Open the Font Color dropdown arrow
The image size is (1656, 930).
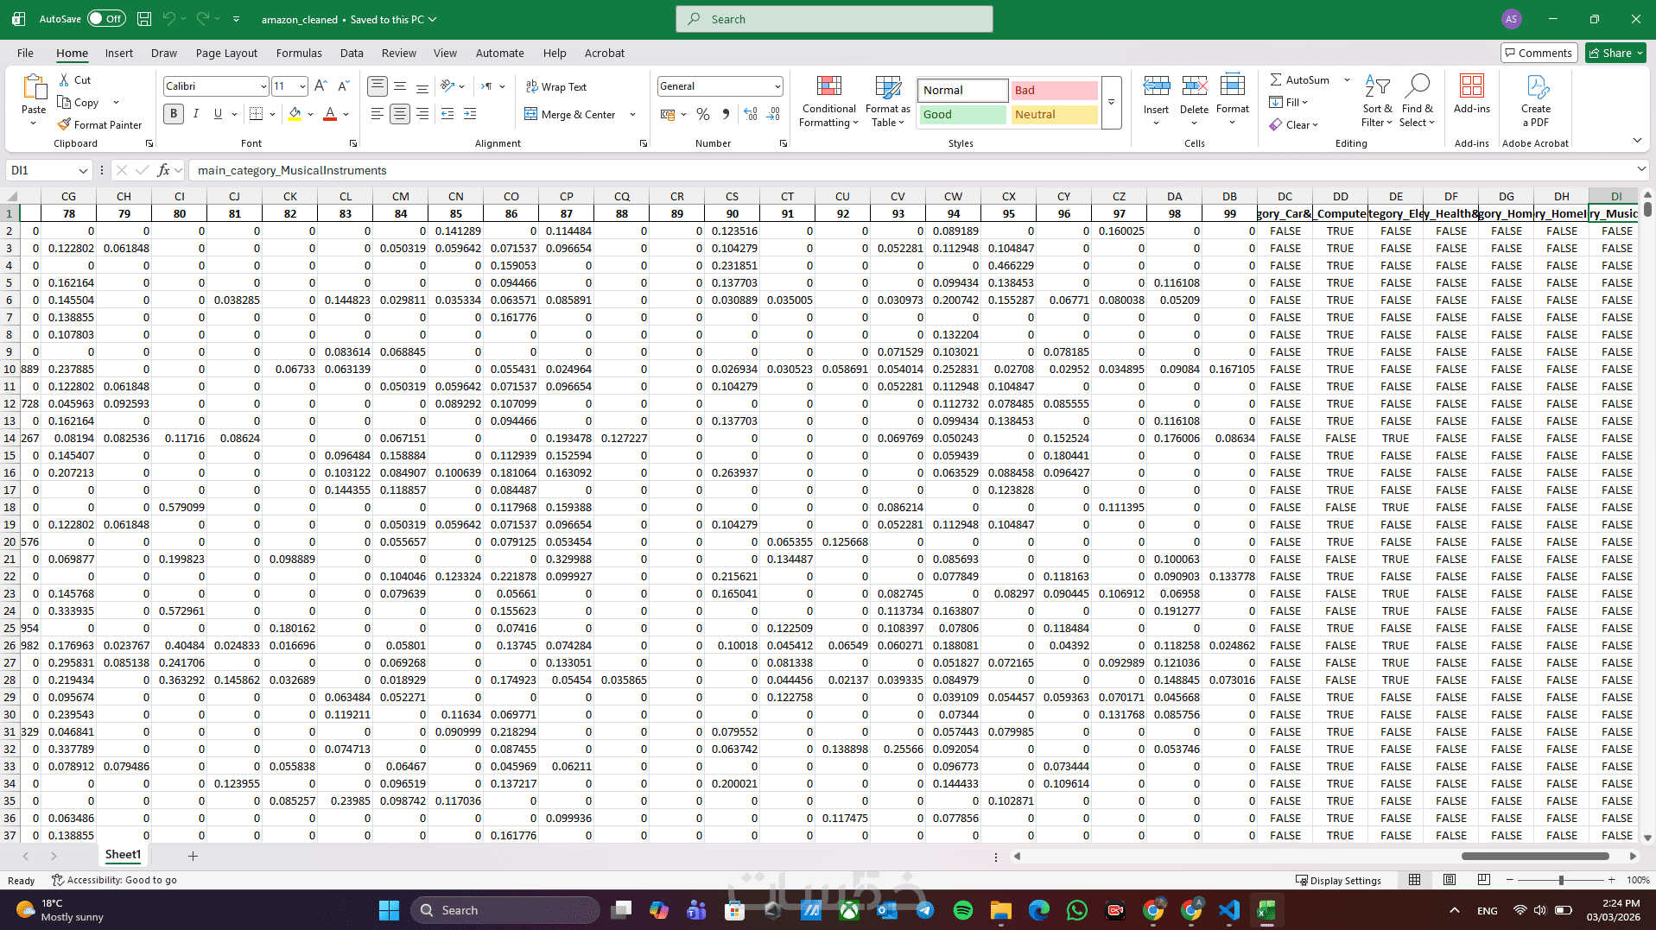pyautogui.click(x=346, y=114)
